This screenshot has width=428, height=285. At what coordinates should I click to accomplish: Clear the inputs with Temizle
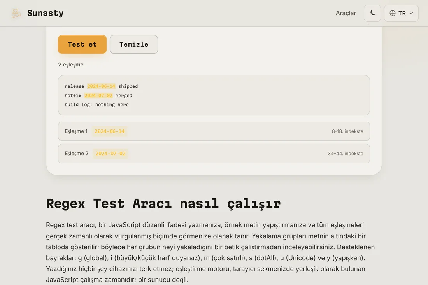(x=134, y=44)
